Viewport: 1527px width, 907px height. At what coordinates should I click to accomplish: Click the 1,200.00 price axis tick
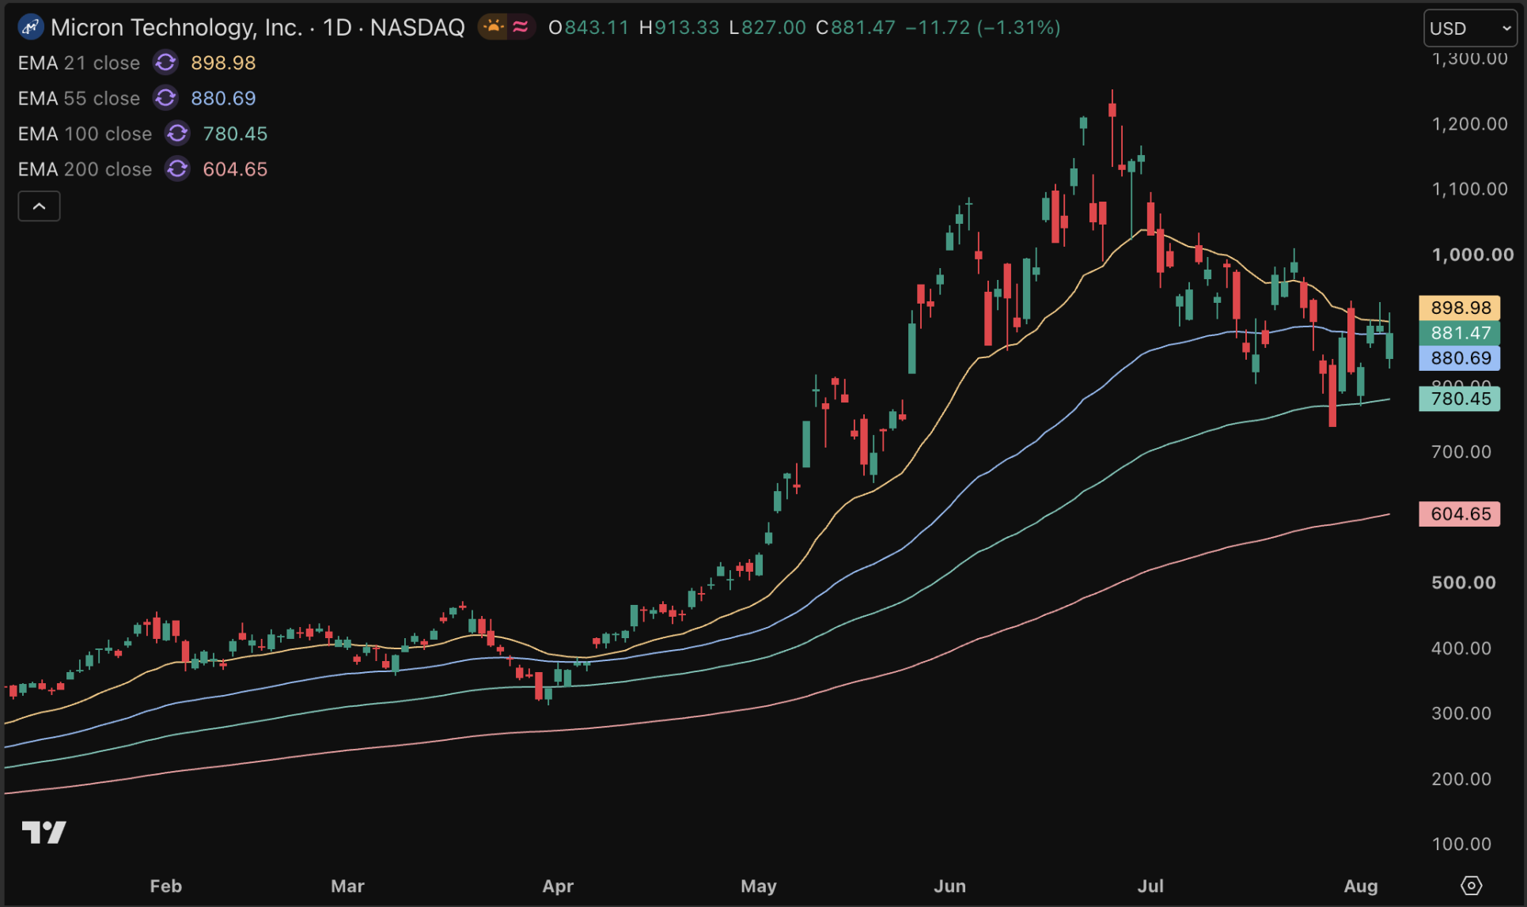[1469, 124]
